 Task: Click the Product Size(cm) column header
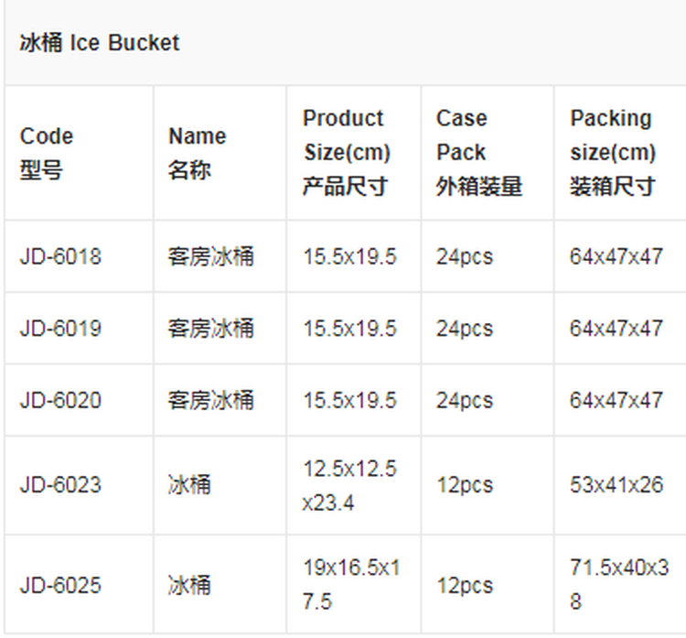pos(347,153)
